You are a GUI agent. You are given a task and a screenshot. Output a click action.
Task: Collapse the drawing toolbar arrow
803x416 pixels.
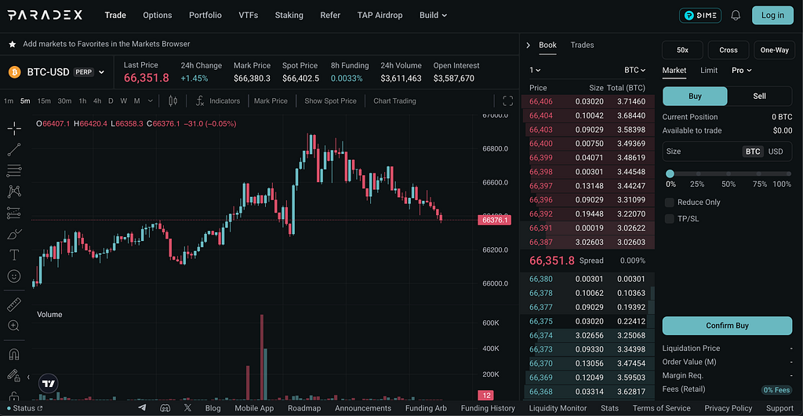click(28, 377)
